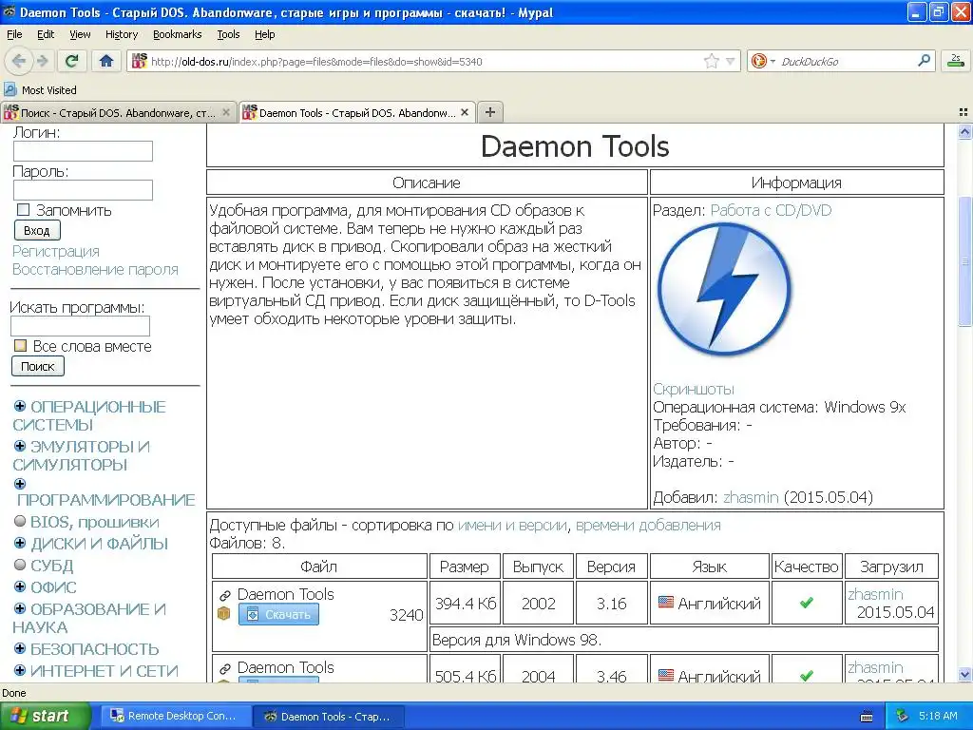
Task: Open the Восстановление пароля link
Action: 95,269
